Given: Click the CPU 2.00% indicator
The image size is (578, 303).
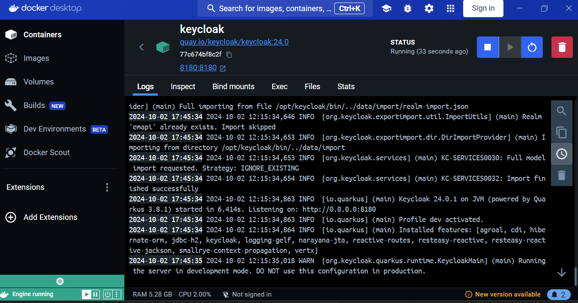Looking at the screenshot, I should coord(195,294).
